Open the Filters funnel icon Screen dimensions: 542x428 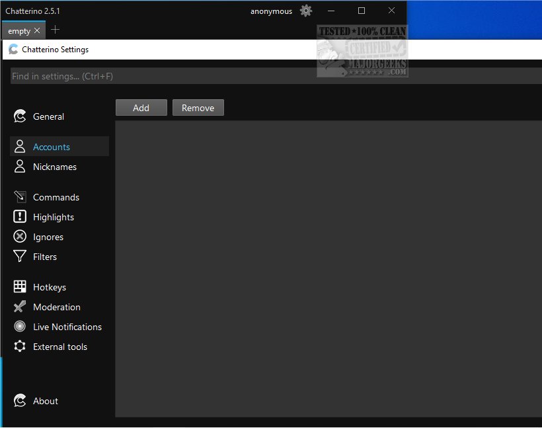point(20,257)
